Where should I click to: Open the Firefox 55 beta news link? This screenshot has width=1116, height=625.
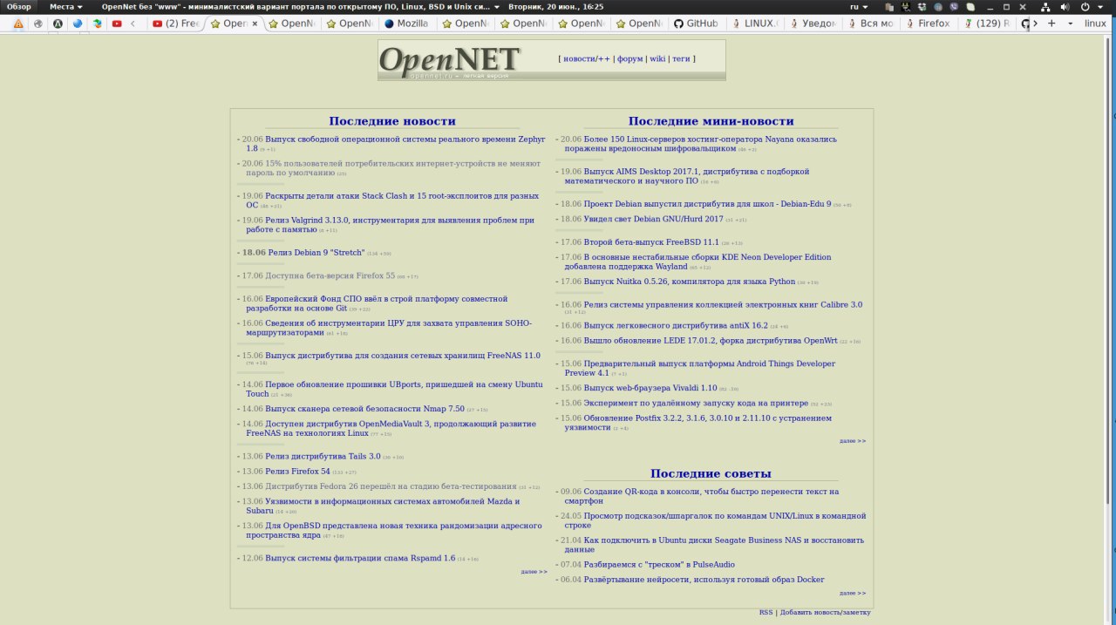point(330,275)
